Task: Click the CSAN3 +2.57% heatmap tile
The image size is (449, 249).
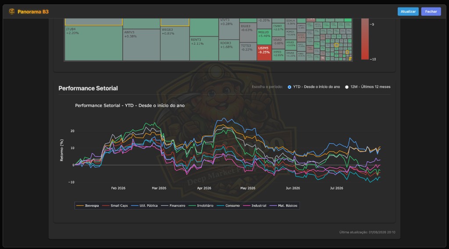Action: click(x=278, y=30)
